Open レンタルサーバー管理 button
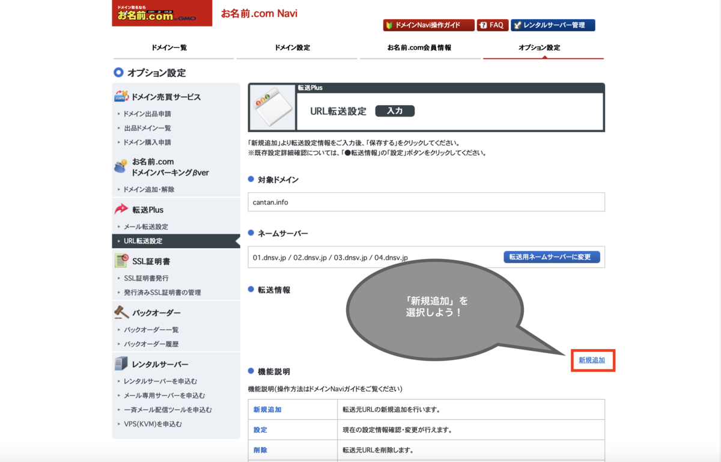The width and height of the screenshot is (721, 462). coord(553,25)
